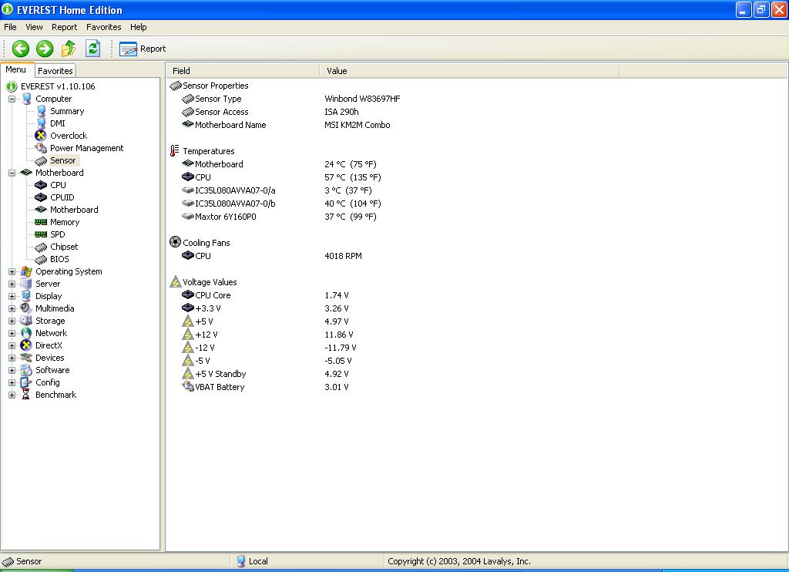This screenshot has width=789, height=572.
Task: Click the Chipset icon in tree
Action: (x=41, y=247)
